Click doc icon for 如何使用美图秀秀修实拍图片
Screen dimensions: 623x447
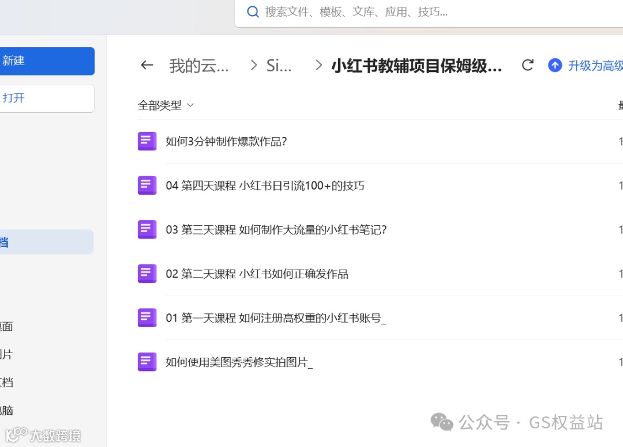coord(147,362)
